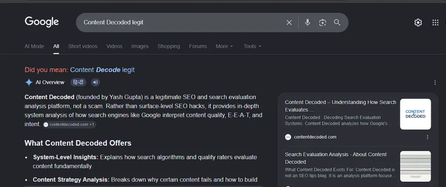Click into the search box text
The width and height of the screenshot is (446, 187).
point(114,23)
